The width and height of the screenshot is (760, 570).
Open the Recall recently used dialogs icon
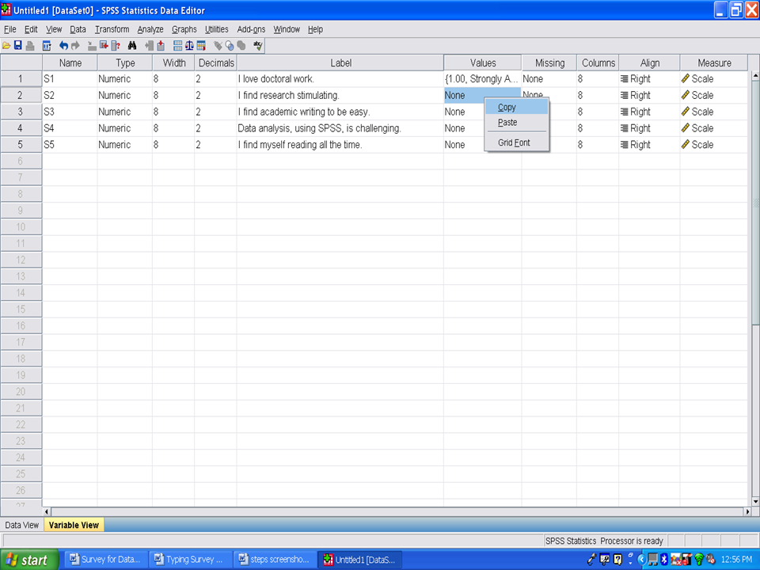(47, 46)
